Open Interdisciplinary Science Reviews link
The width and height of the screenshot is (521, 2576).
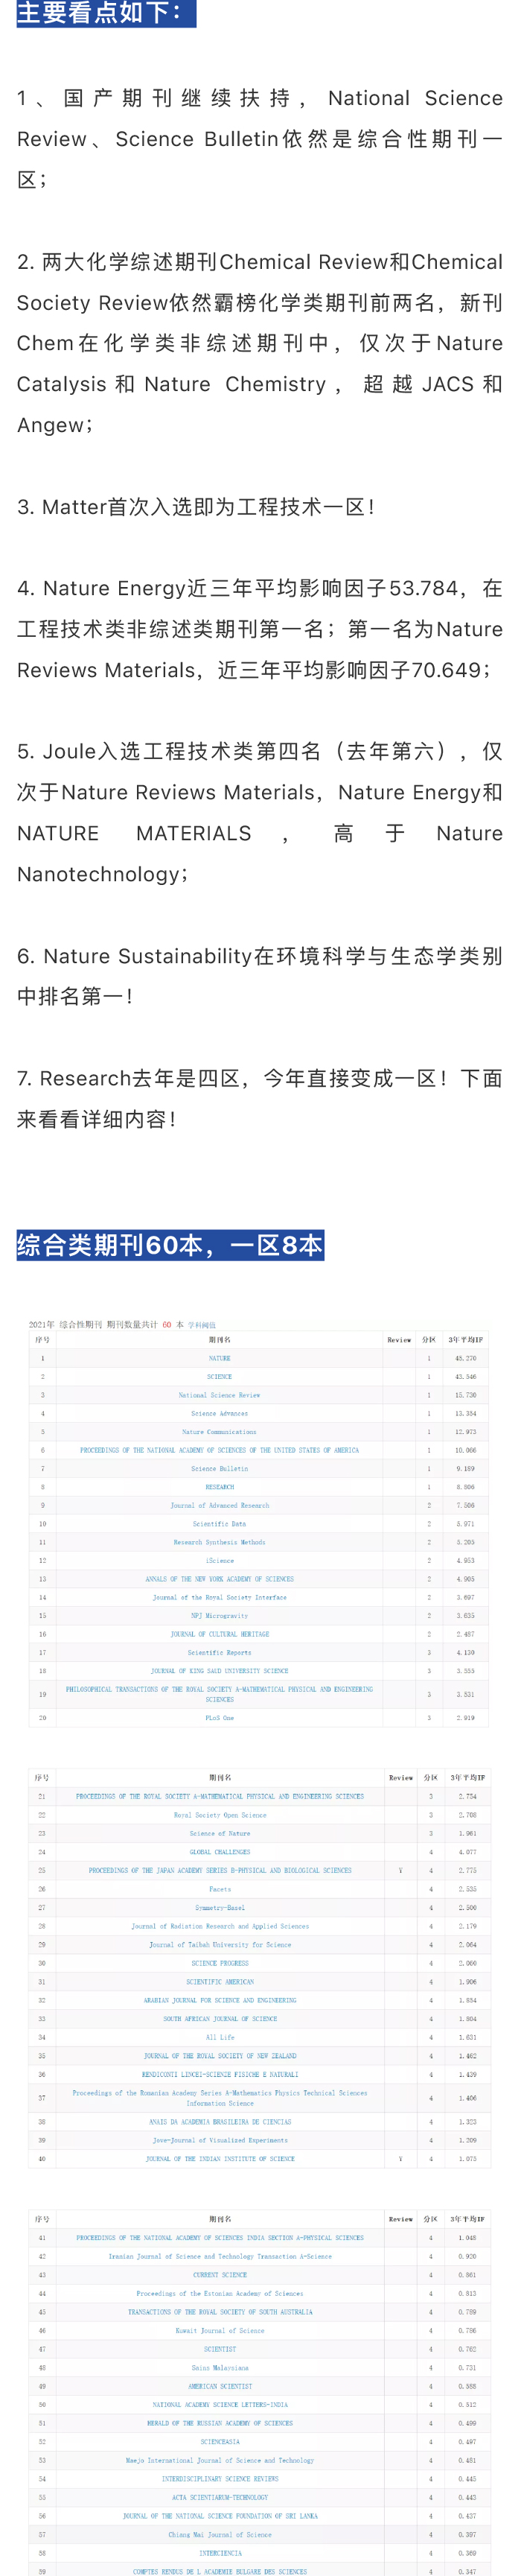coord(220,2479)
